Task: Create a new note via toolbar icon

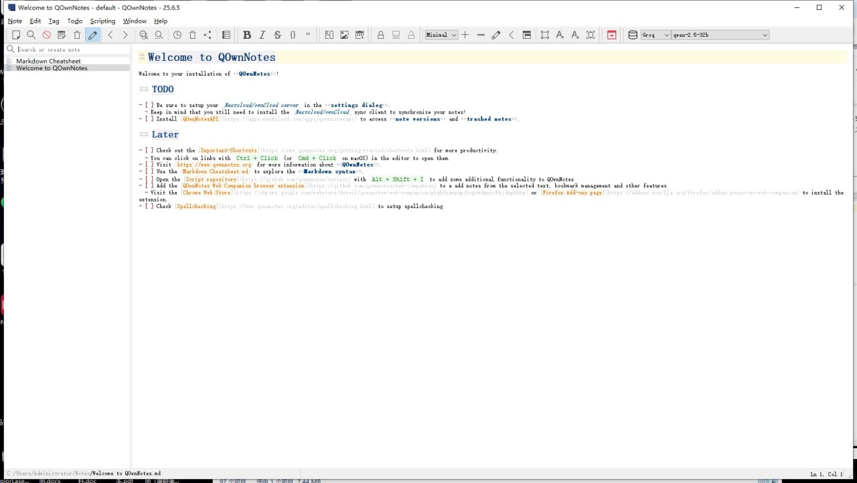Action: 16,35
